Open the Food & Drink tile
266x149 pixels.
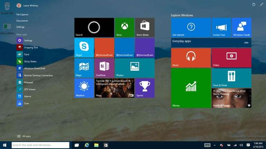pyautogui.click(x=231, y=78)
